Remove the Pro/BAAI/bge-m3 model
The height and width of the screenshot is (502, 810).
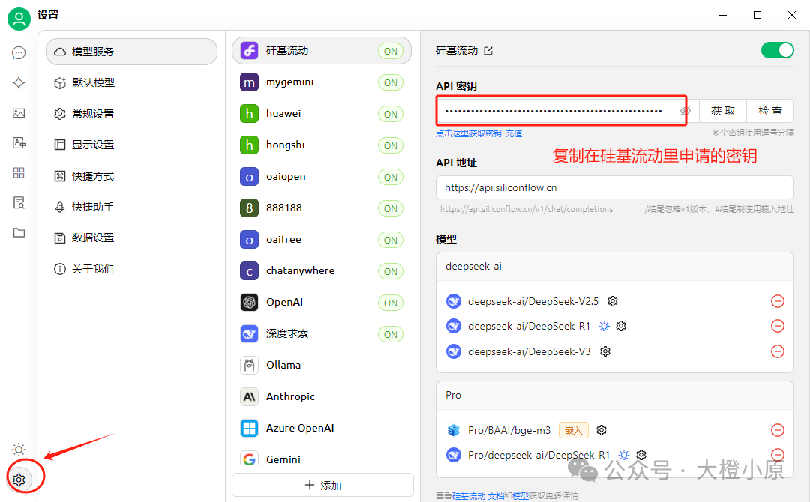click(778, 430)
